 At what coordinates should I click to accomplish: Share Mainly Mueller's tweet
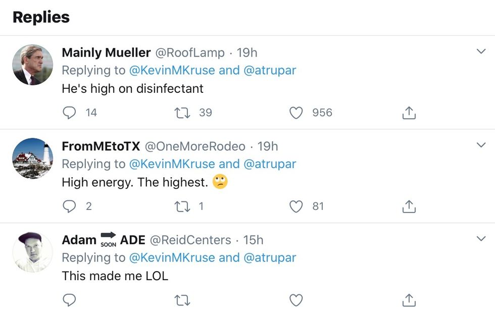tap(409, 113)
